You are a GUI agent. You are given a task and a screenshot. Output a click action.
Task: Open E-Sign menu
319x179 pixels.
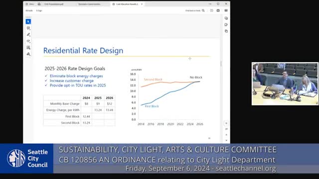pyautogui.click(x=39, y=10)
